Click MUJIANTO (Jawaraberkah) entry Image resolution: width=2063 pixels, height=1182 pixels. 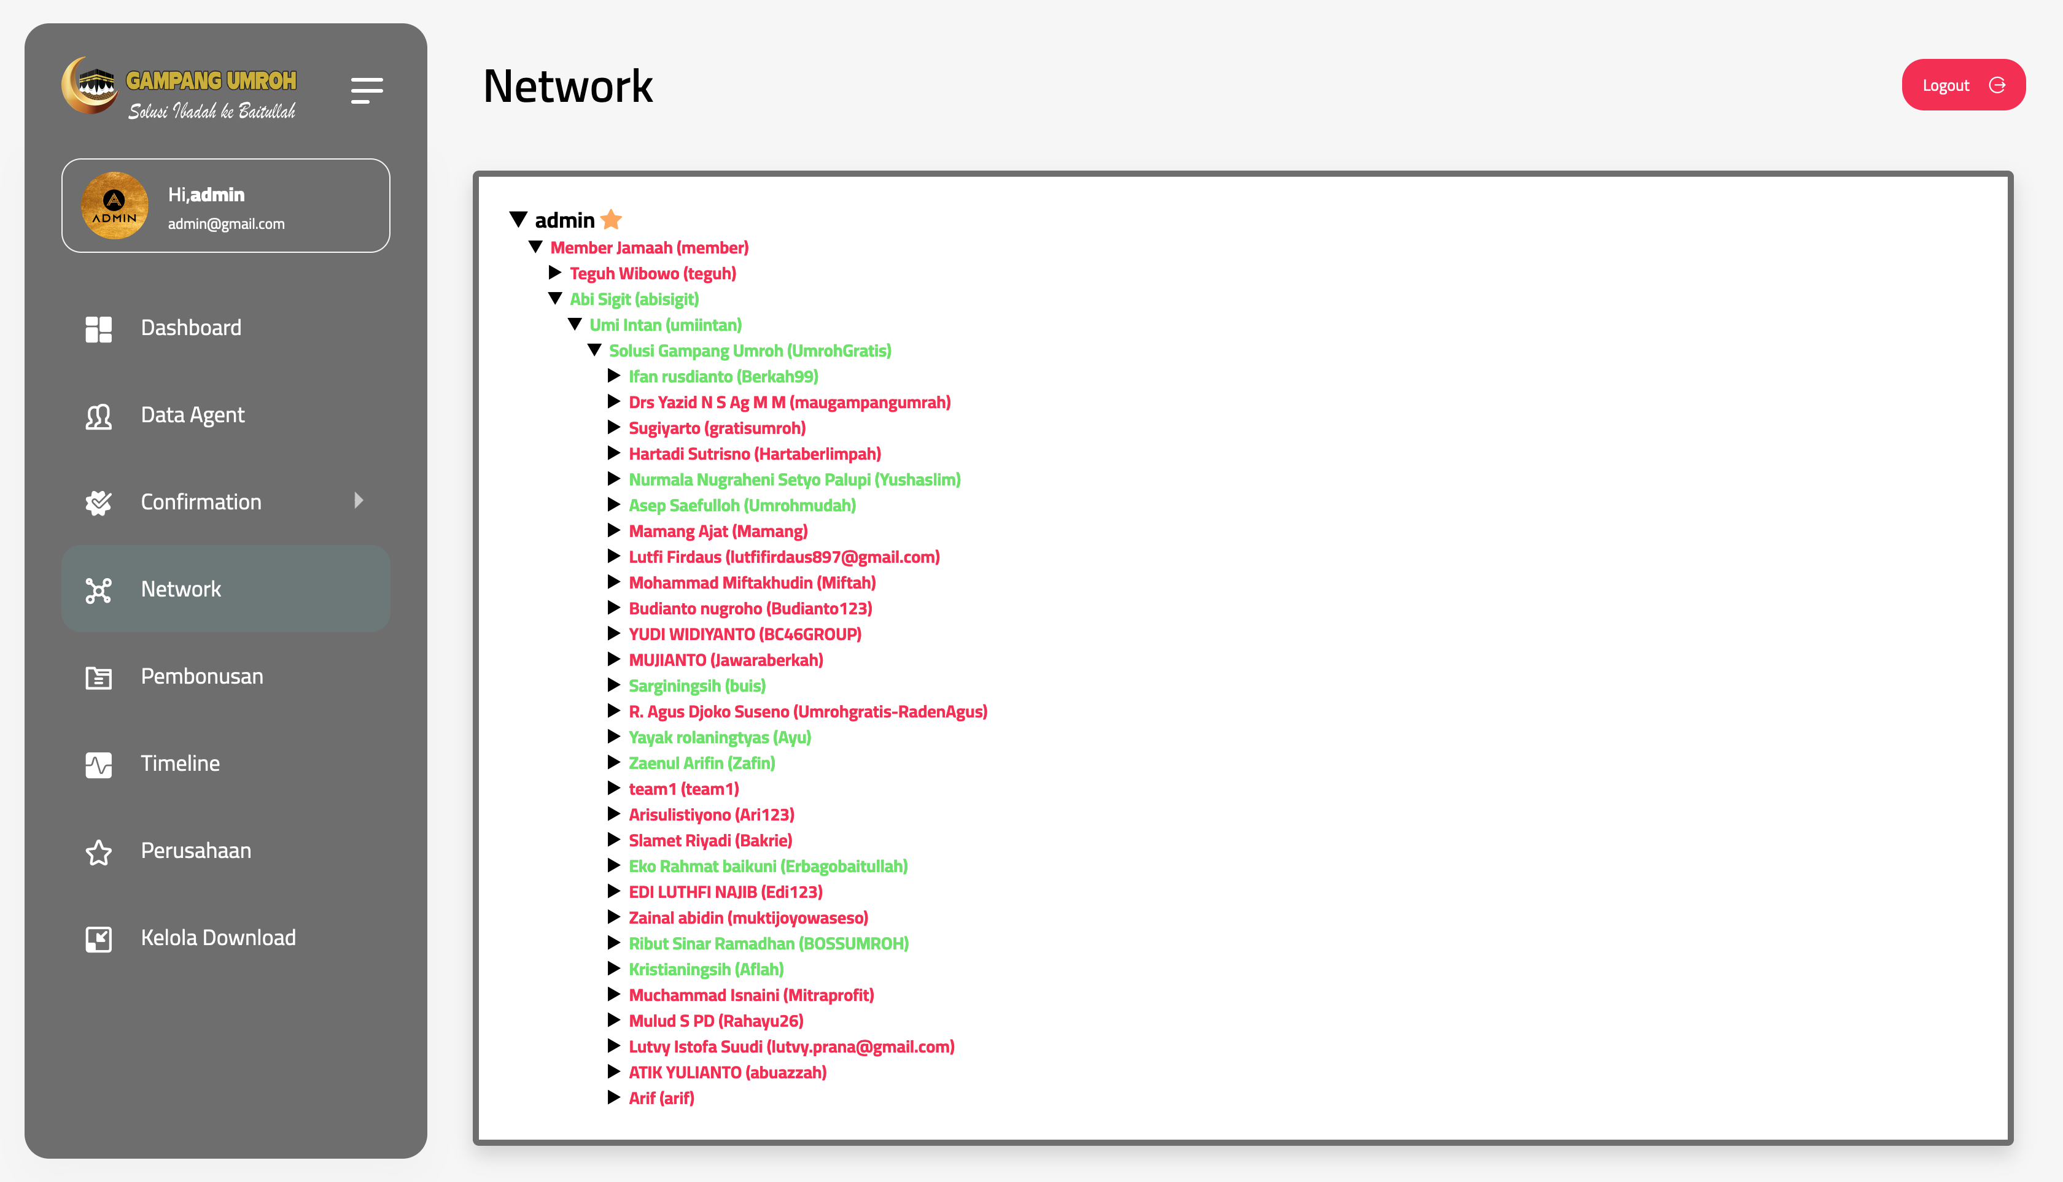pyautogui.click(x=726, y=660)
